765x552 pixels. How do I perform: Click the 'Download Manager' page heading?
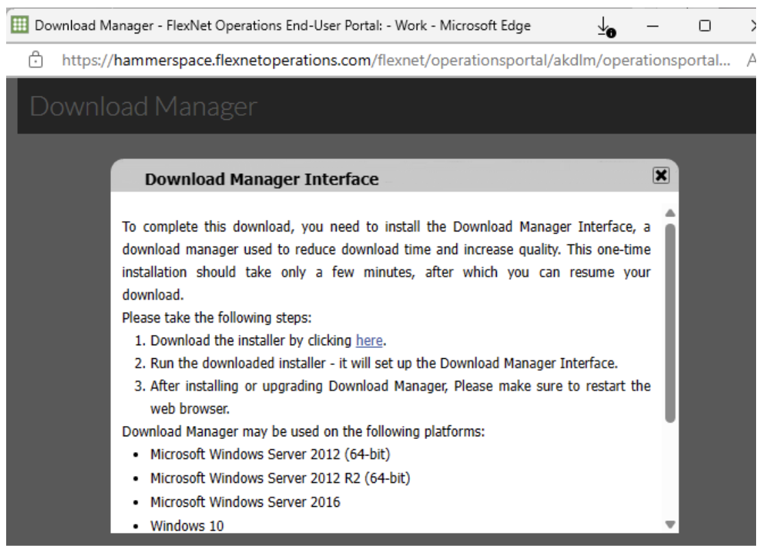click(x=143, y=106)
